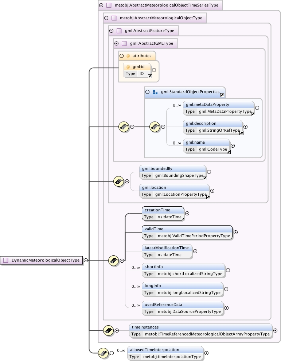Screen dimensions: 281x362
Task: Click sequence icon before gml:StandardObjectProperties group
Action: click(x=124, y=127)
